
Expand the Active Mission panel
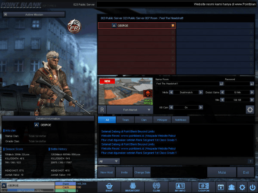pyautogui.click(x=5, y=14)
